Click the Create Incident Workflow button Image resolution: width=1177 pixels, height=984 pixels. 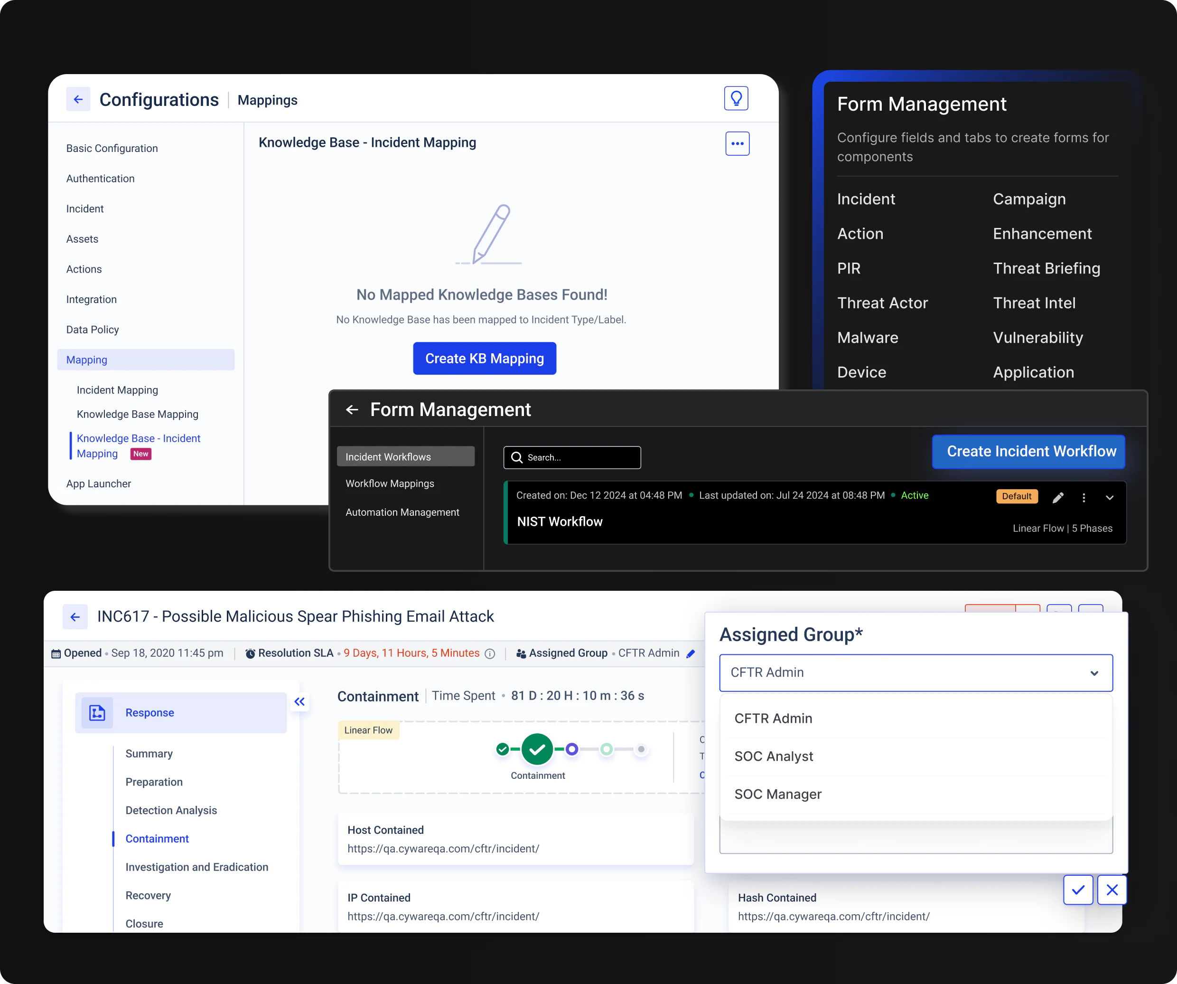click(1028, 451)
